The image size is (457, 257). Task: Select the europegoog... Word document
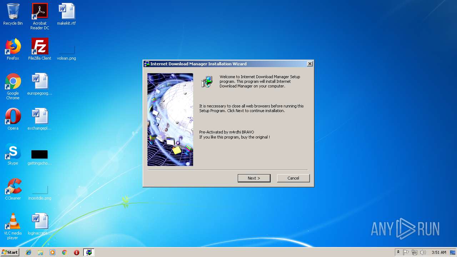[x=40, y=84]
